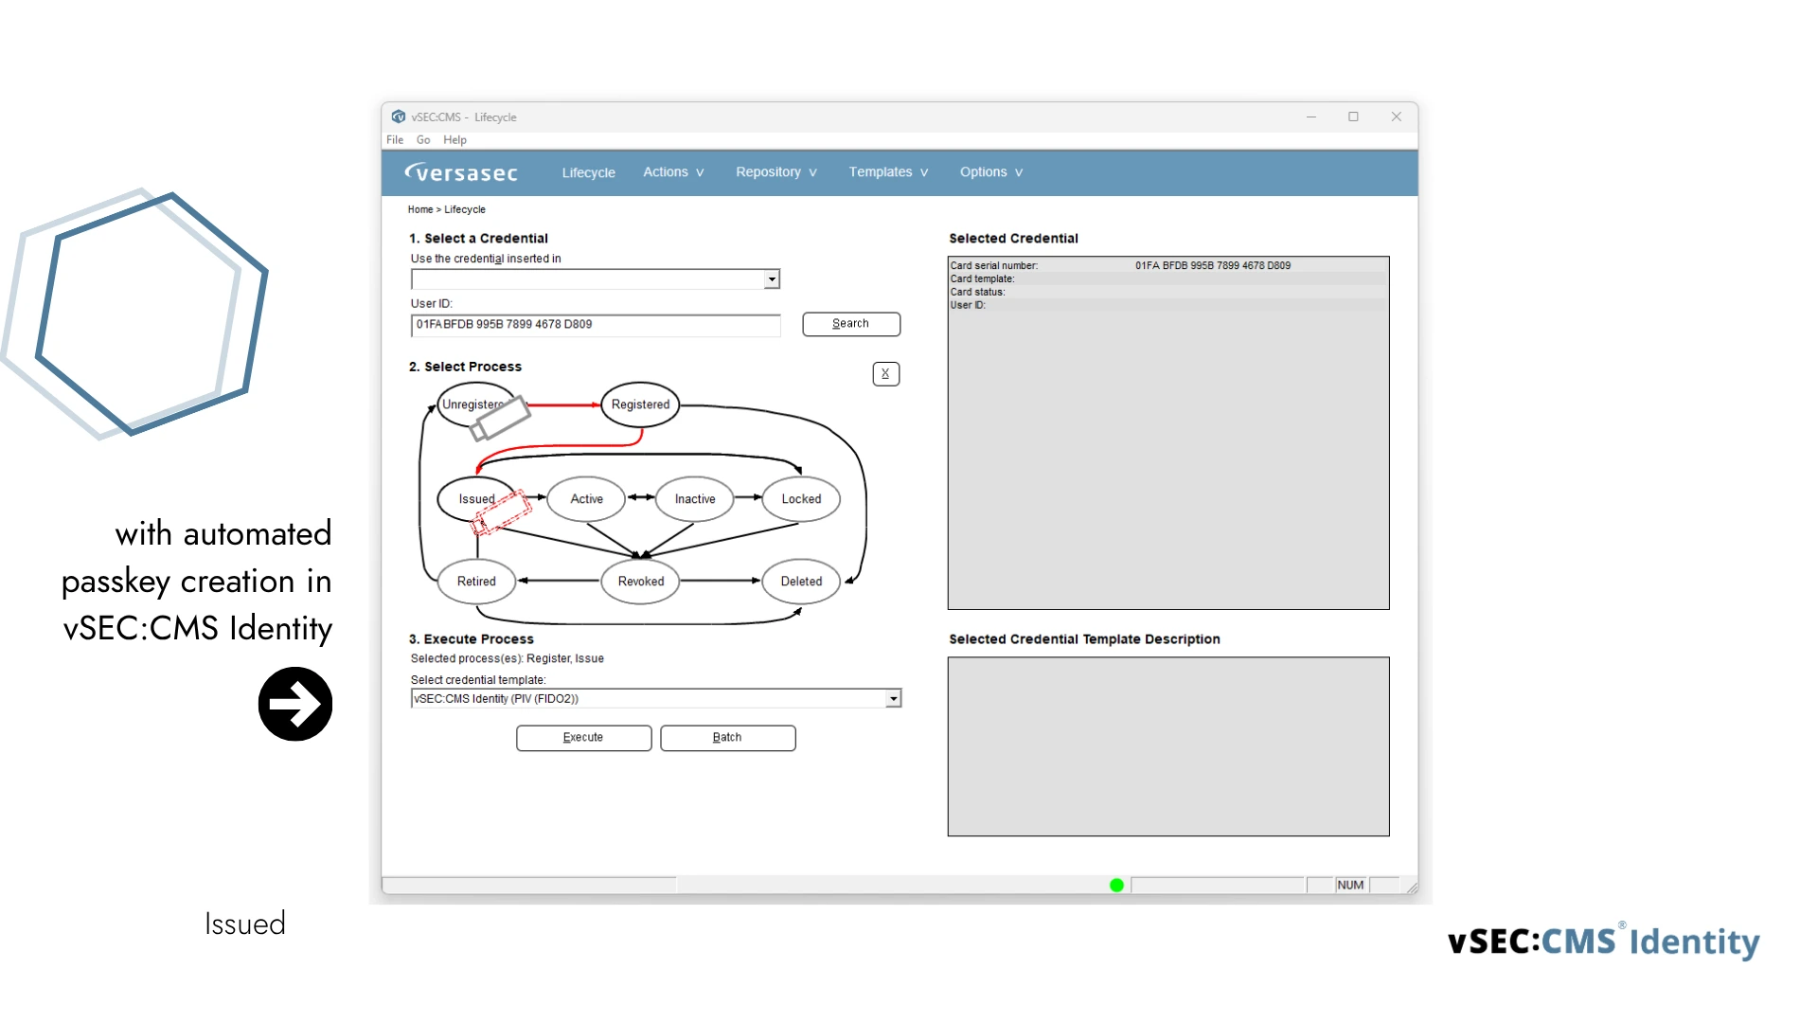The image size is (1818, 1023).
Task: Select the Active state node
Action: [586, 499]
